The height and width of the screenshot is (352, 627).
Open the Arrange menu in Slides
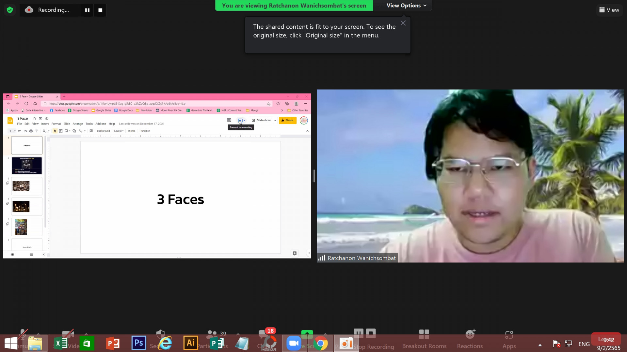(x=78, y=124)
